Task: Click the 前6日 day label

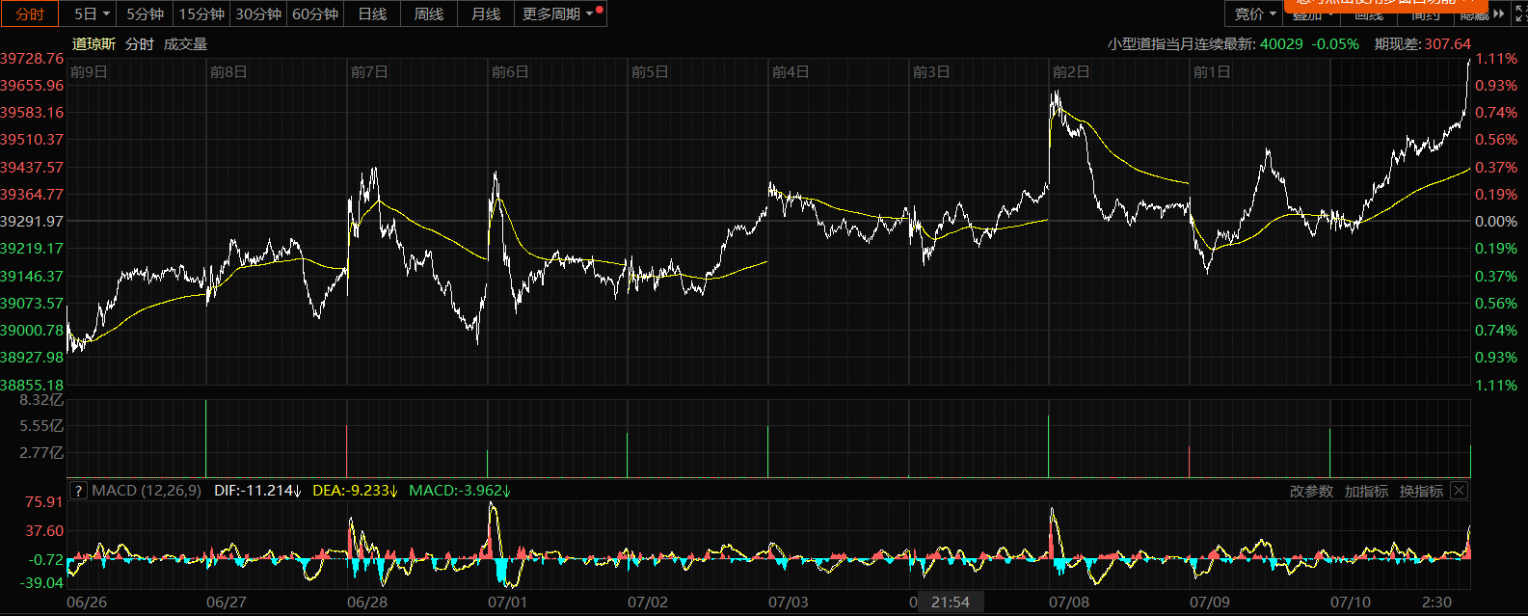Action: (x=510, y=72)
